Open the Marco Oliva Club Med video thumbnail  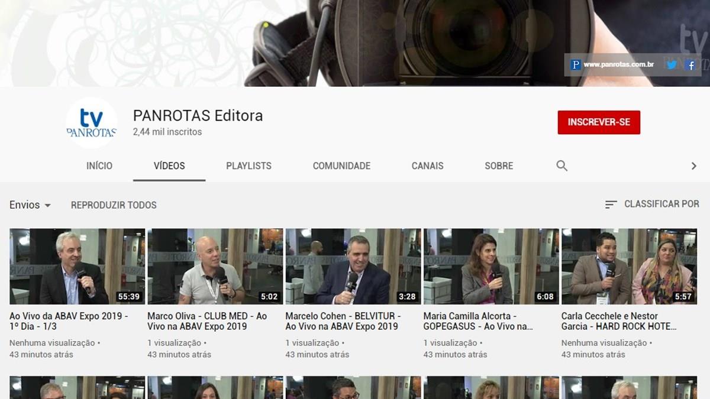point(215,267)
